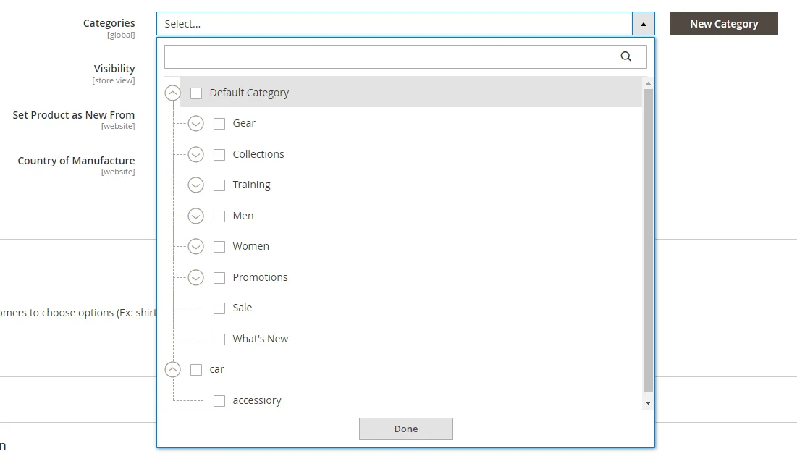Open the New Category dialog
The height and width of the screenshot is (464, 797).
pyautogui.click(x=723, y=24)
